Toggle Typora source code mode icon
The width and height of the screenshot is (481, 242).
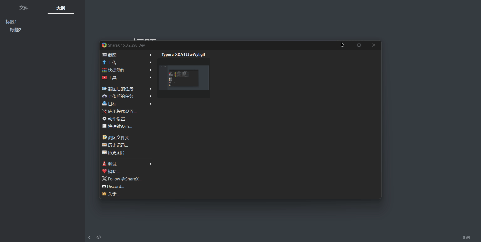click(x=99, y=237)
